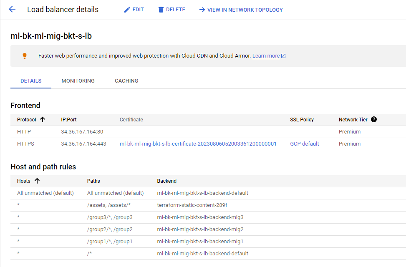Open the Caching tab
The image size is (406, 267).
point(126,81)
